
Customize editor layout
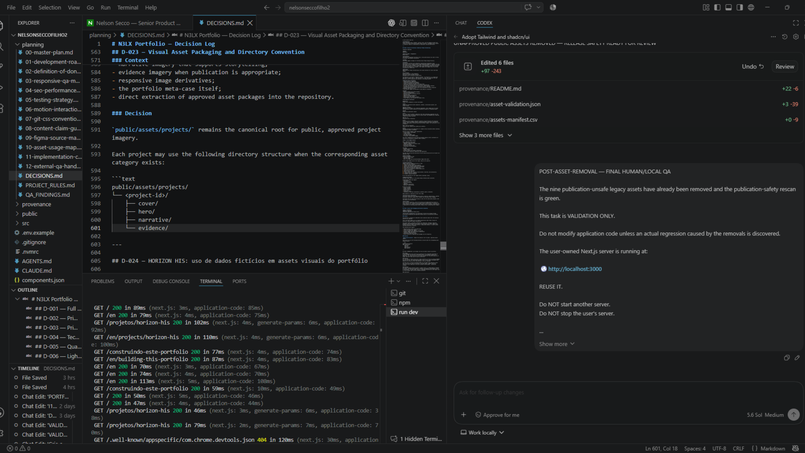[x=706, y=7]
